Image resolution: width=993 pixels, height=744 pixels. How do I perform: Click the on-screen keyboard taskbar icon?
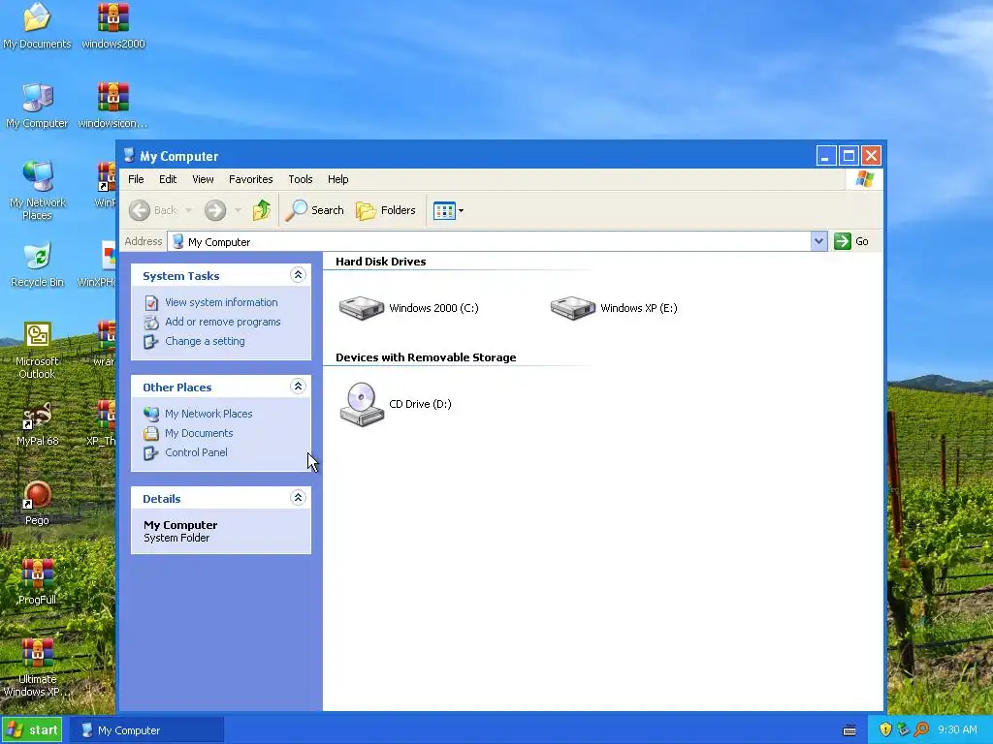coord(849,730)
